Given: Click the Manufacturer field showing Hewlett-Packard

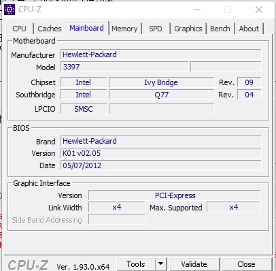Looking at the screenshot, I should tap(161, 54).
